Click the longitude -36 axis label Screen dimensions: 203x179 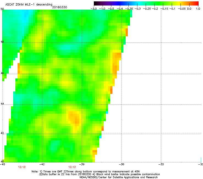click(x=121, y=164)
